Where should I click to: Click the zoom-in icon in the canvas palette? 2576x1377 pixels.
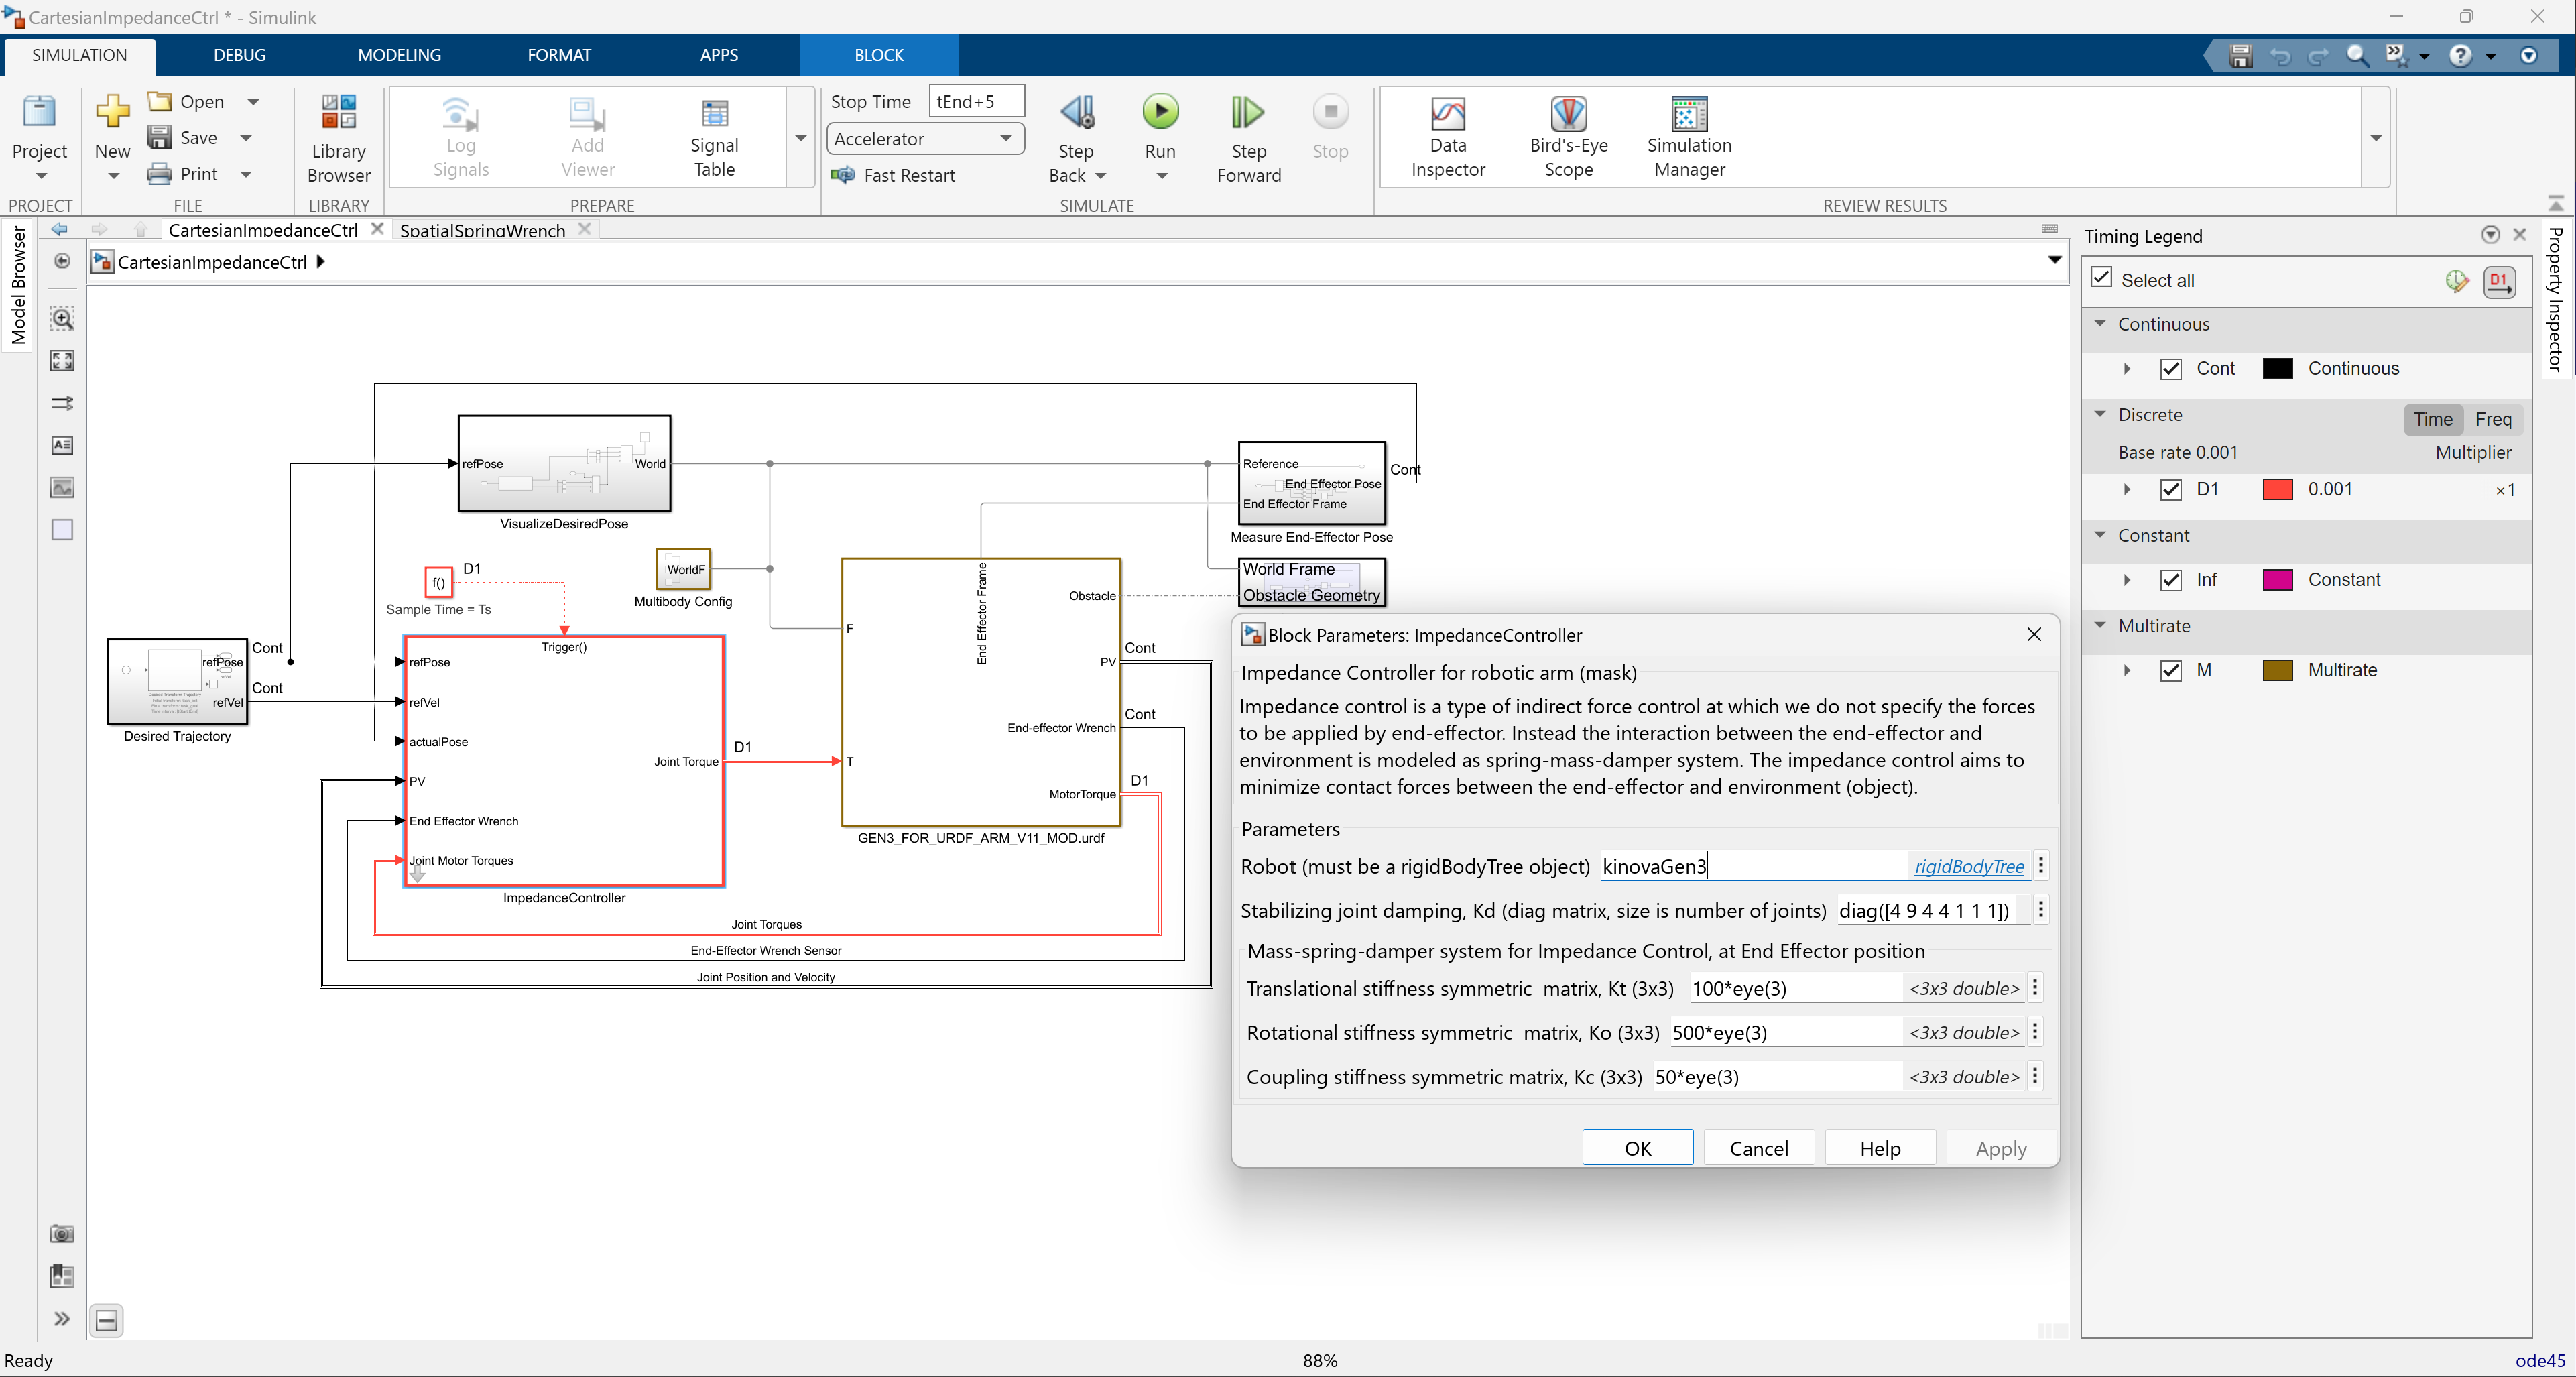pos(62,319)
